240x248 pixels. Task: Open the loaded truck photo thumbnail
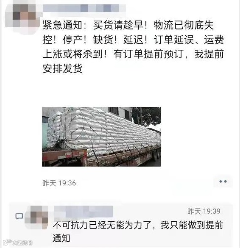102,137
